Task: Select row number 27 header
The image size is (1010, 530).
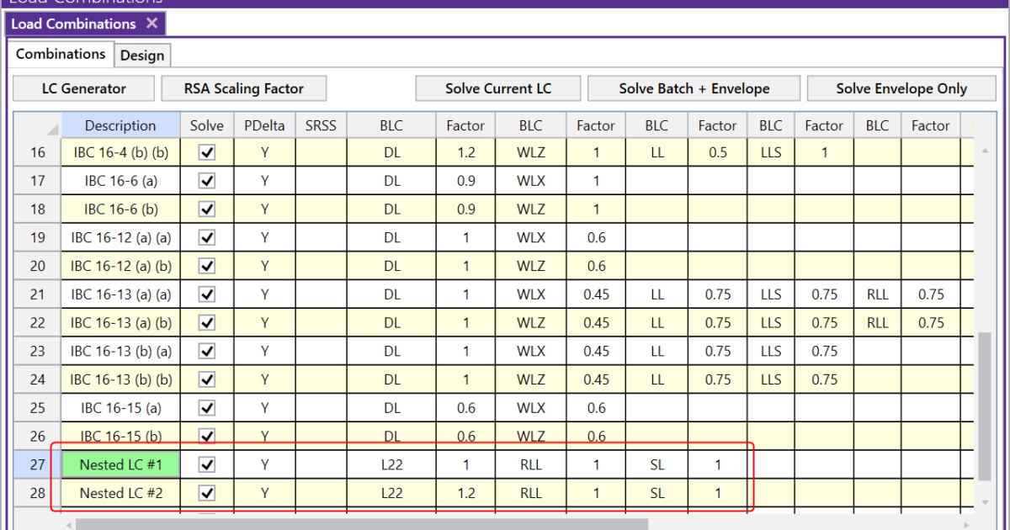Action: tap(37, 464)
